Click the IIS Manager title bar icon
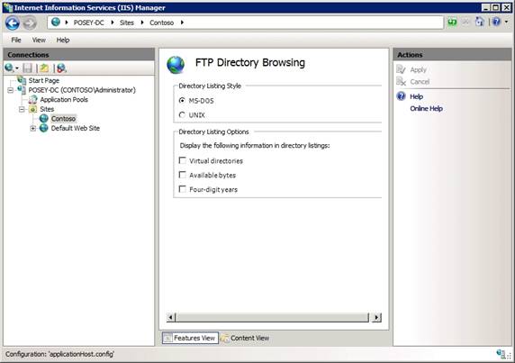The width and height of the screenshot is (515, 363). point(8,7)
